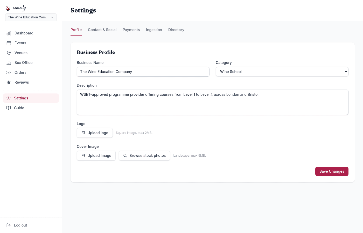Click the image icon in Upload logo
Screen dimensions: 363x233
point(83,133)
